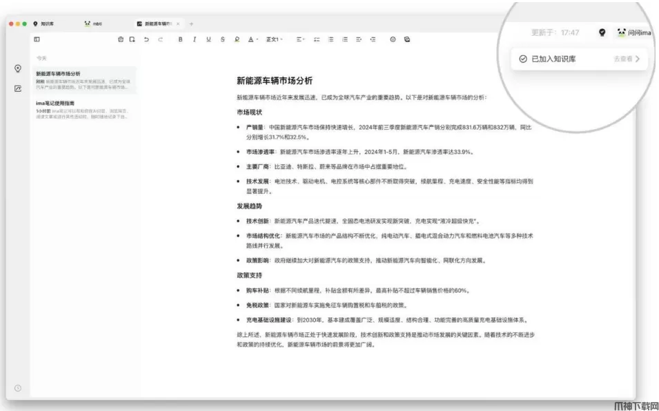Viewport: 659px width, 411px height.
Task: Click the 产销量 bullet label
Action: 255,127
